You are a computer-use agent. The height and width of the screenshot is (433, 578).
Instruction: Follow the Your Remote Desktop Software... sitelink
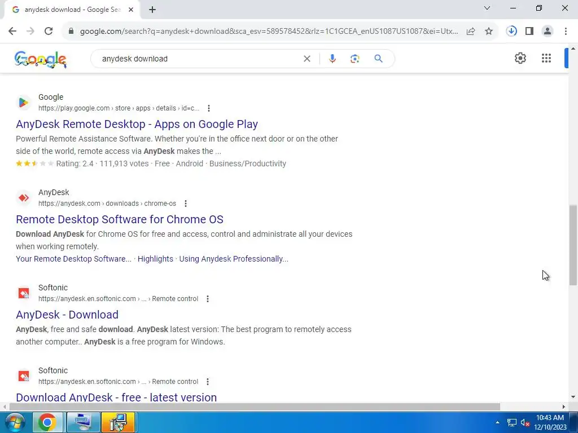coord(73,259)
